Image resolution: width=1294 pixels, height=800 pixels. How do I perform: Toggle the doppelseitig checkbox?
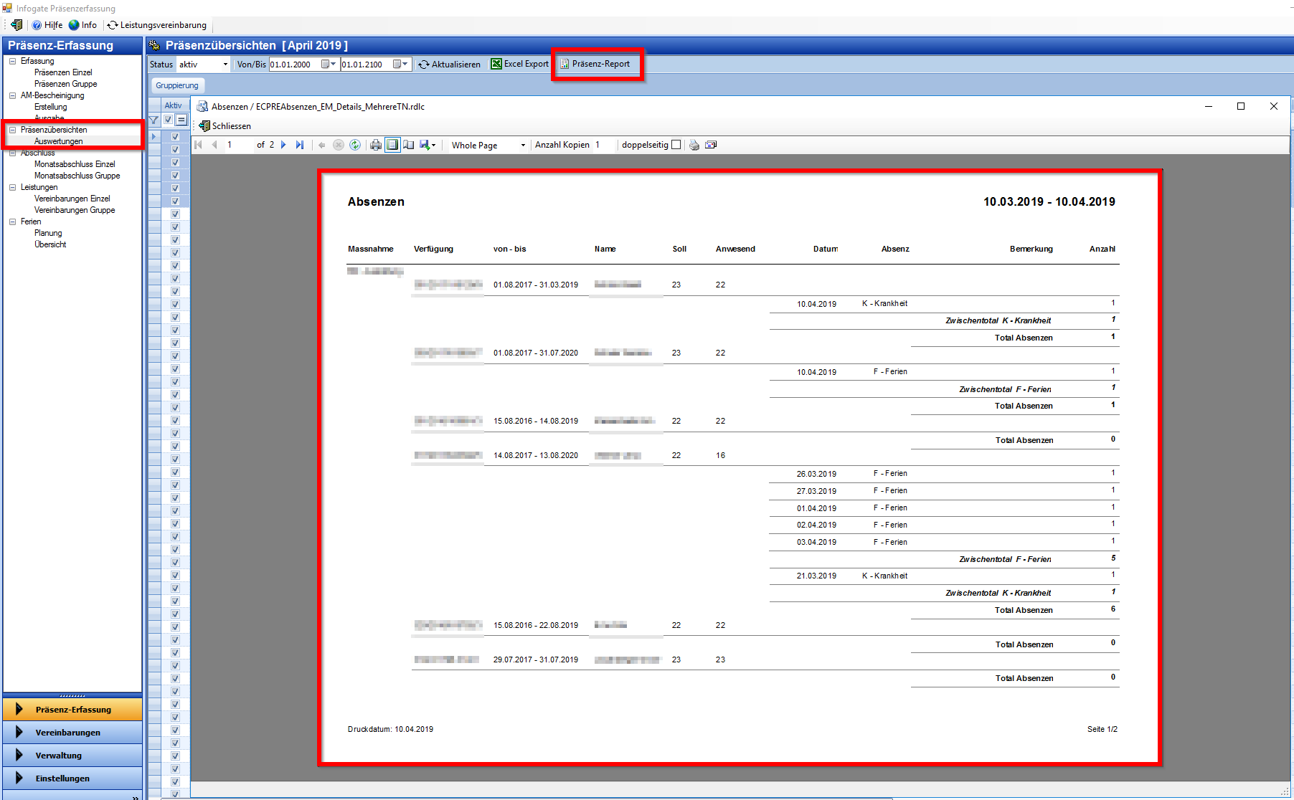676,145
